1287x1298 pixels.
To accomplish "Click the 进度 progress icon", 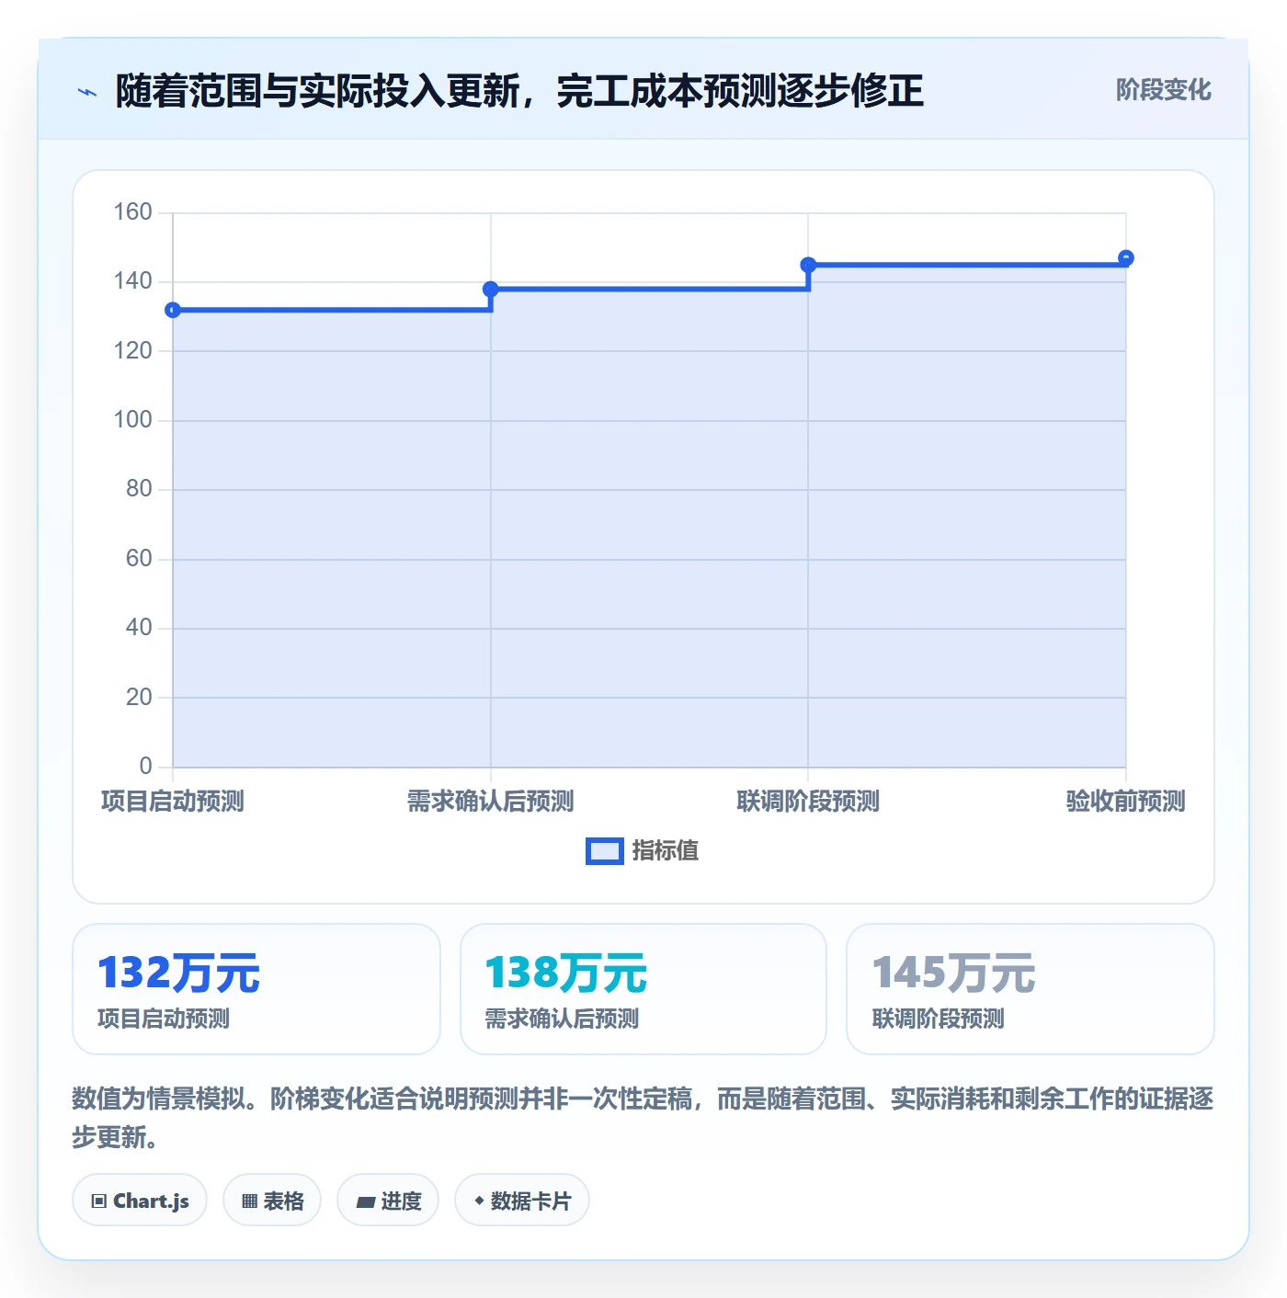I will (x=365, y=1201).
